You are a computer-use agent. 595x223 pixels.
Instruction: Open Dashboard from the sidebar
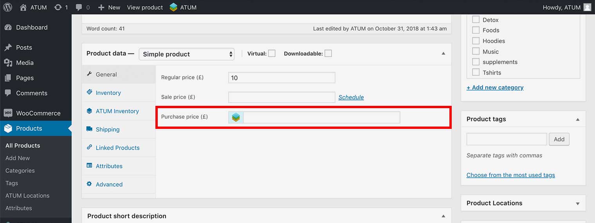click(31, 27)
